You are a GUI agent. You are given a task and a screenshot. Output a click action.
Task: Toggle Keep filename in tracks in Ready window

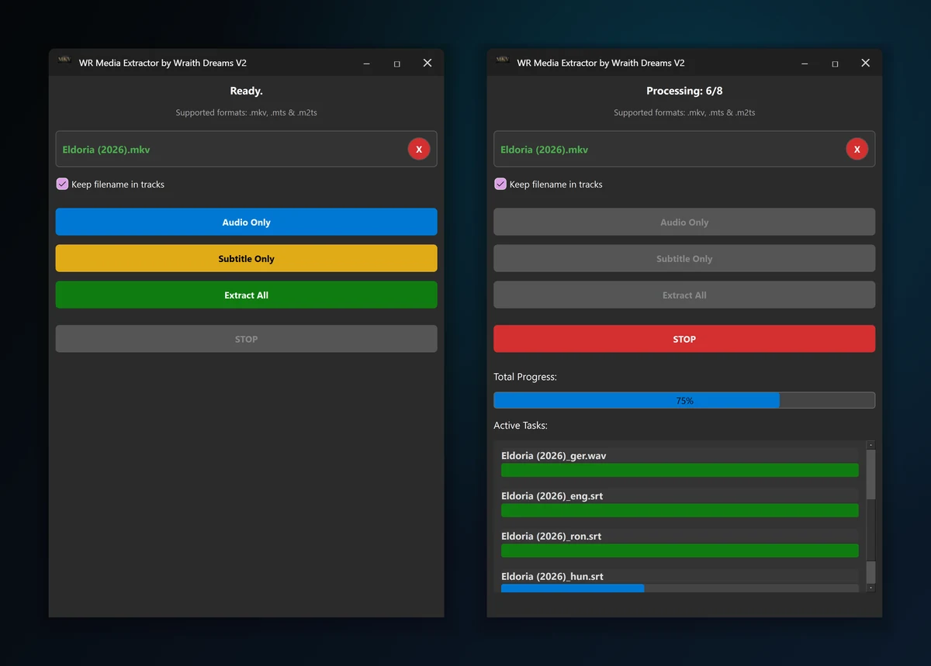(62, 184)
